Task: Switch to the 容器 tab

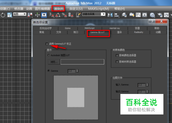Action: (137, 28)
